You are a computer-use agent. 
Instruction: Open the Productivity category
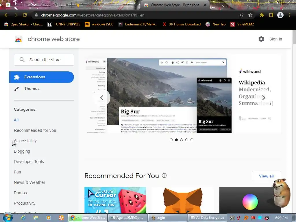[25, 203]
